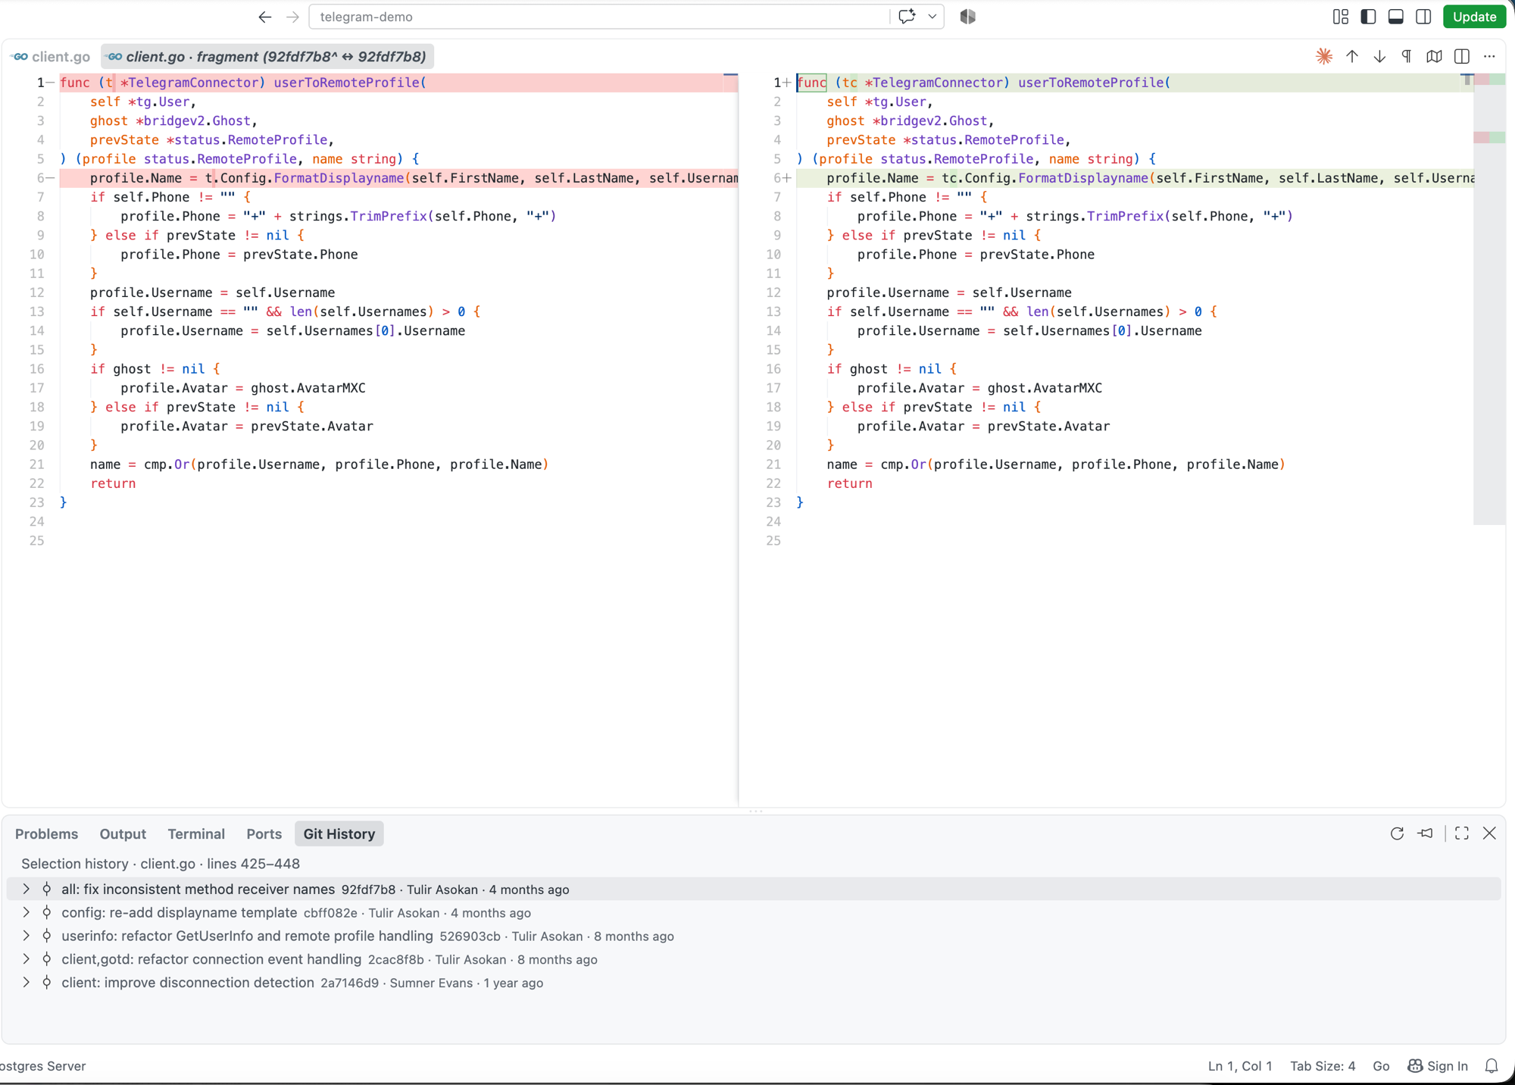Click the hexagon extension icon by the search bar
Viewport: 1515px width, 1085px height.
968,17
